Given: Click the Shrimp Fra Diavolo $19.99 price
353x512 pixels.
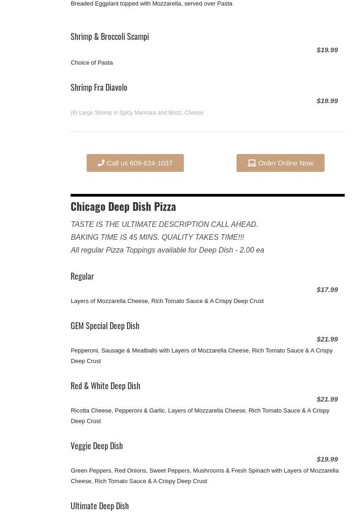Looking at the screenshot, I should [327, 100].
